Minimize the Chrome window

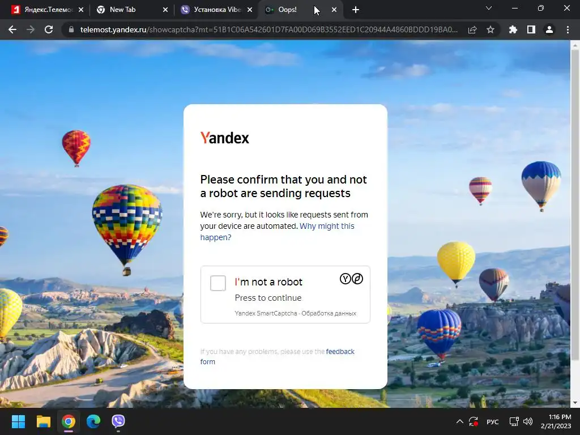click(x=514, y=8)
